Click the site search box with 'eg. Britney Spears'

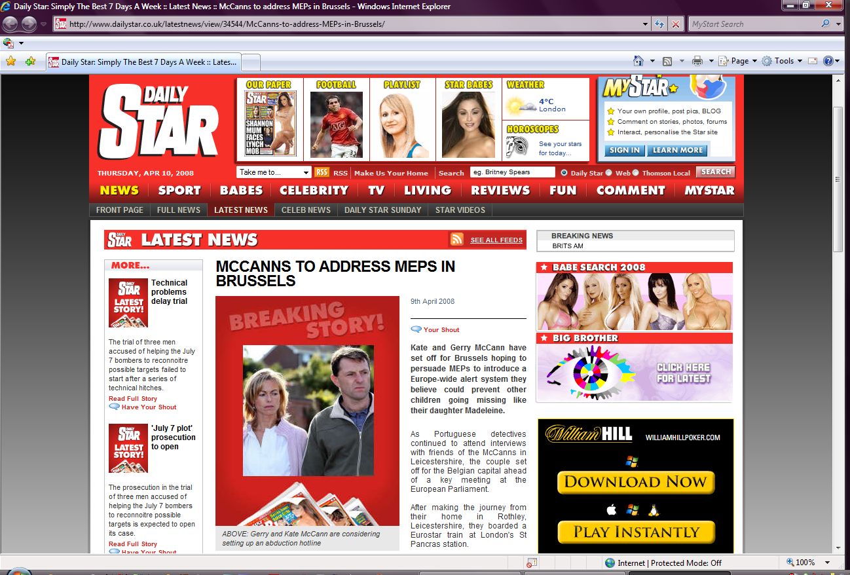pyautogui.click(x=512, y=172)
